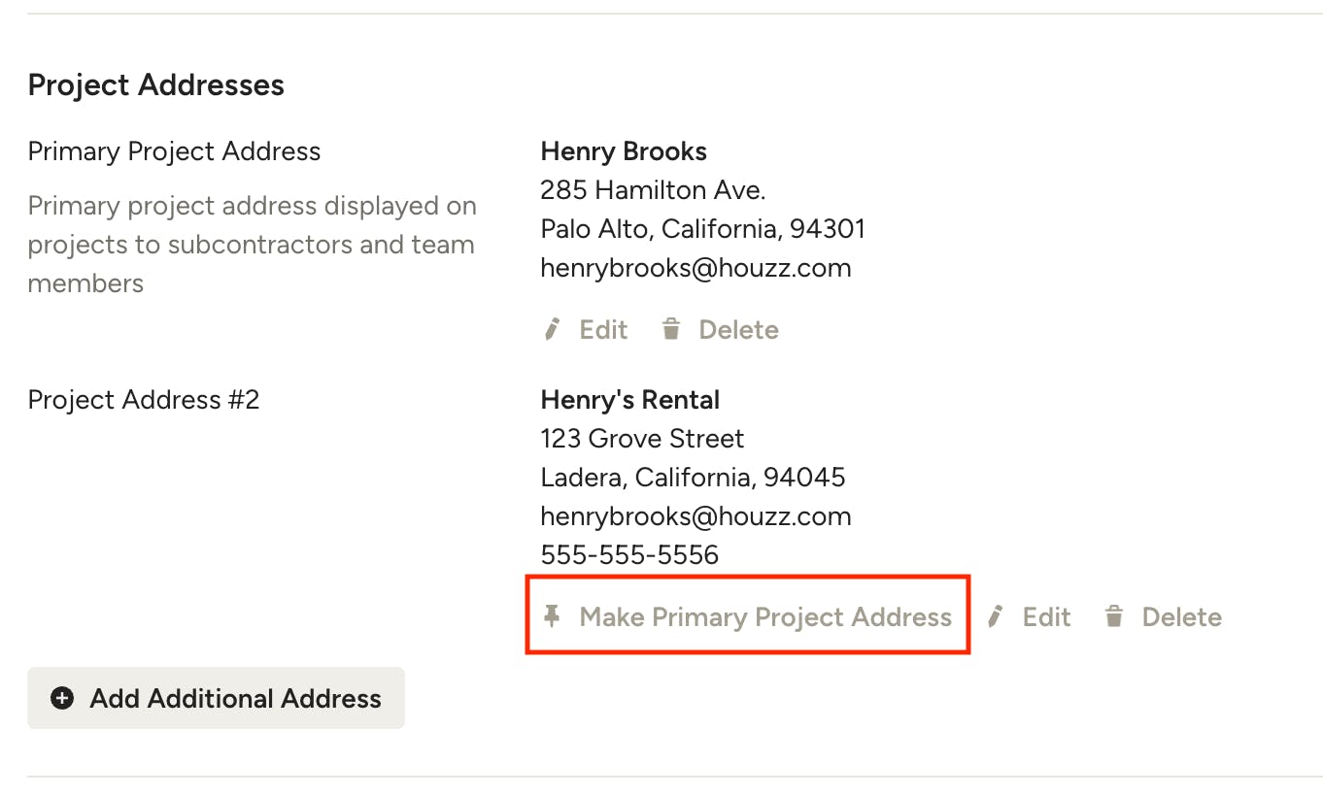The height and width of the screenshot is (796, 1323).
Task: Click the phone number 555-555-5556
Action: coord(629,555)
